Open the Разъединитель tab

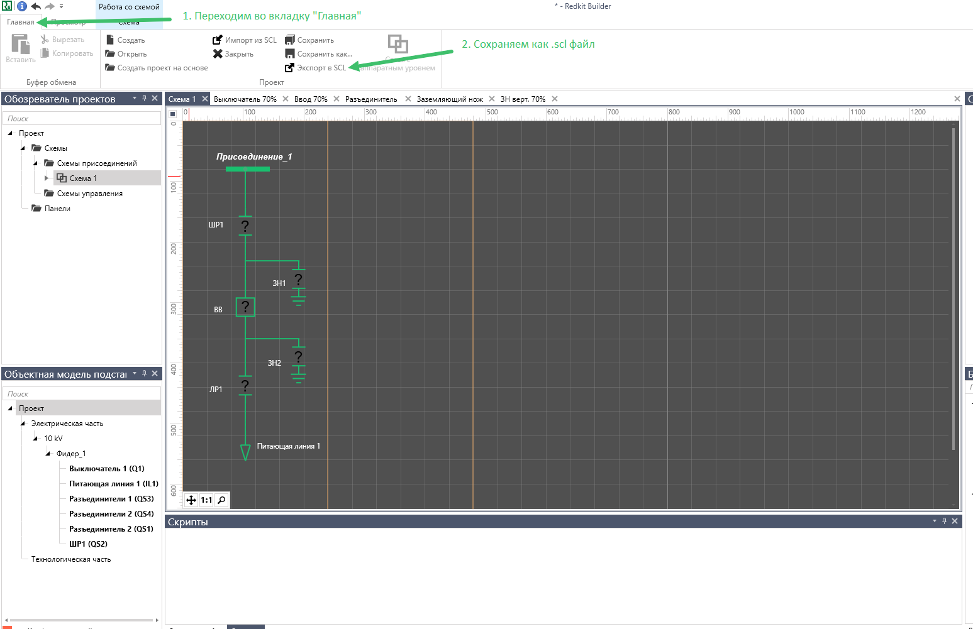[371, 99]
